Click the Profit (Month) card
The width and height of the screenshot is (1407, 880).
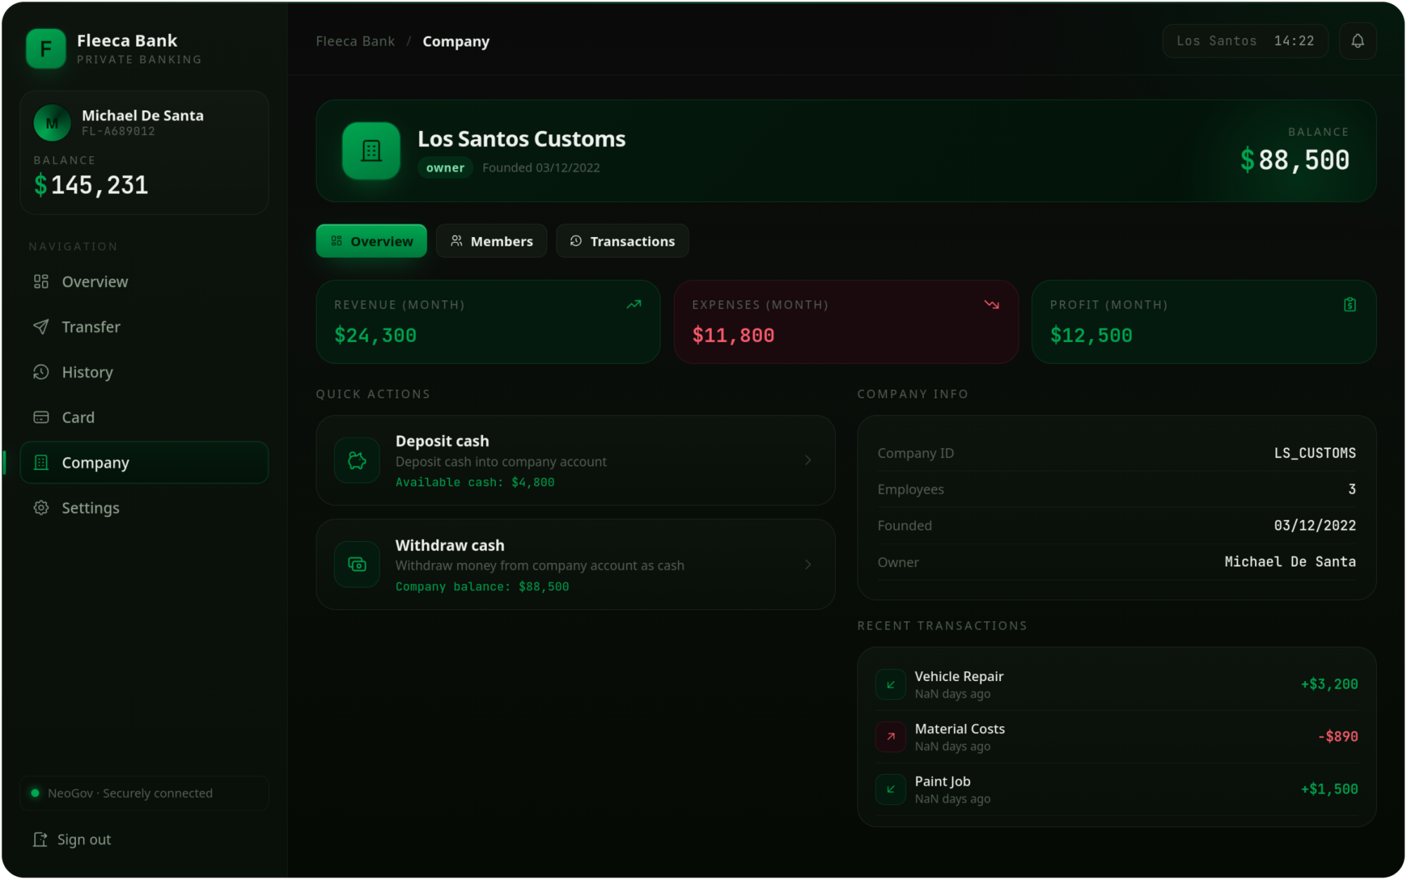(x=1204, y=321)
